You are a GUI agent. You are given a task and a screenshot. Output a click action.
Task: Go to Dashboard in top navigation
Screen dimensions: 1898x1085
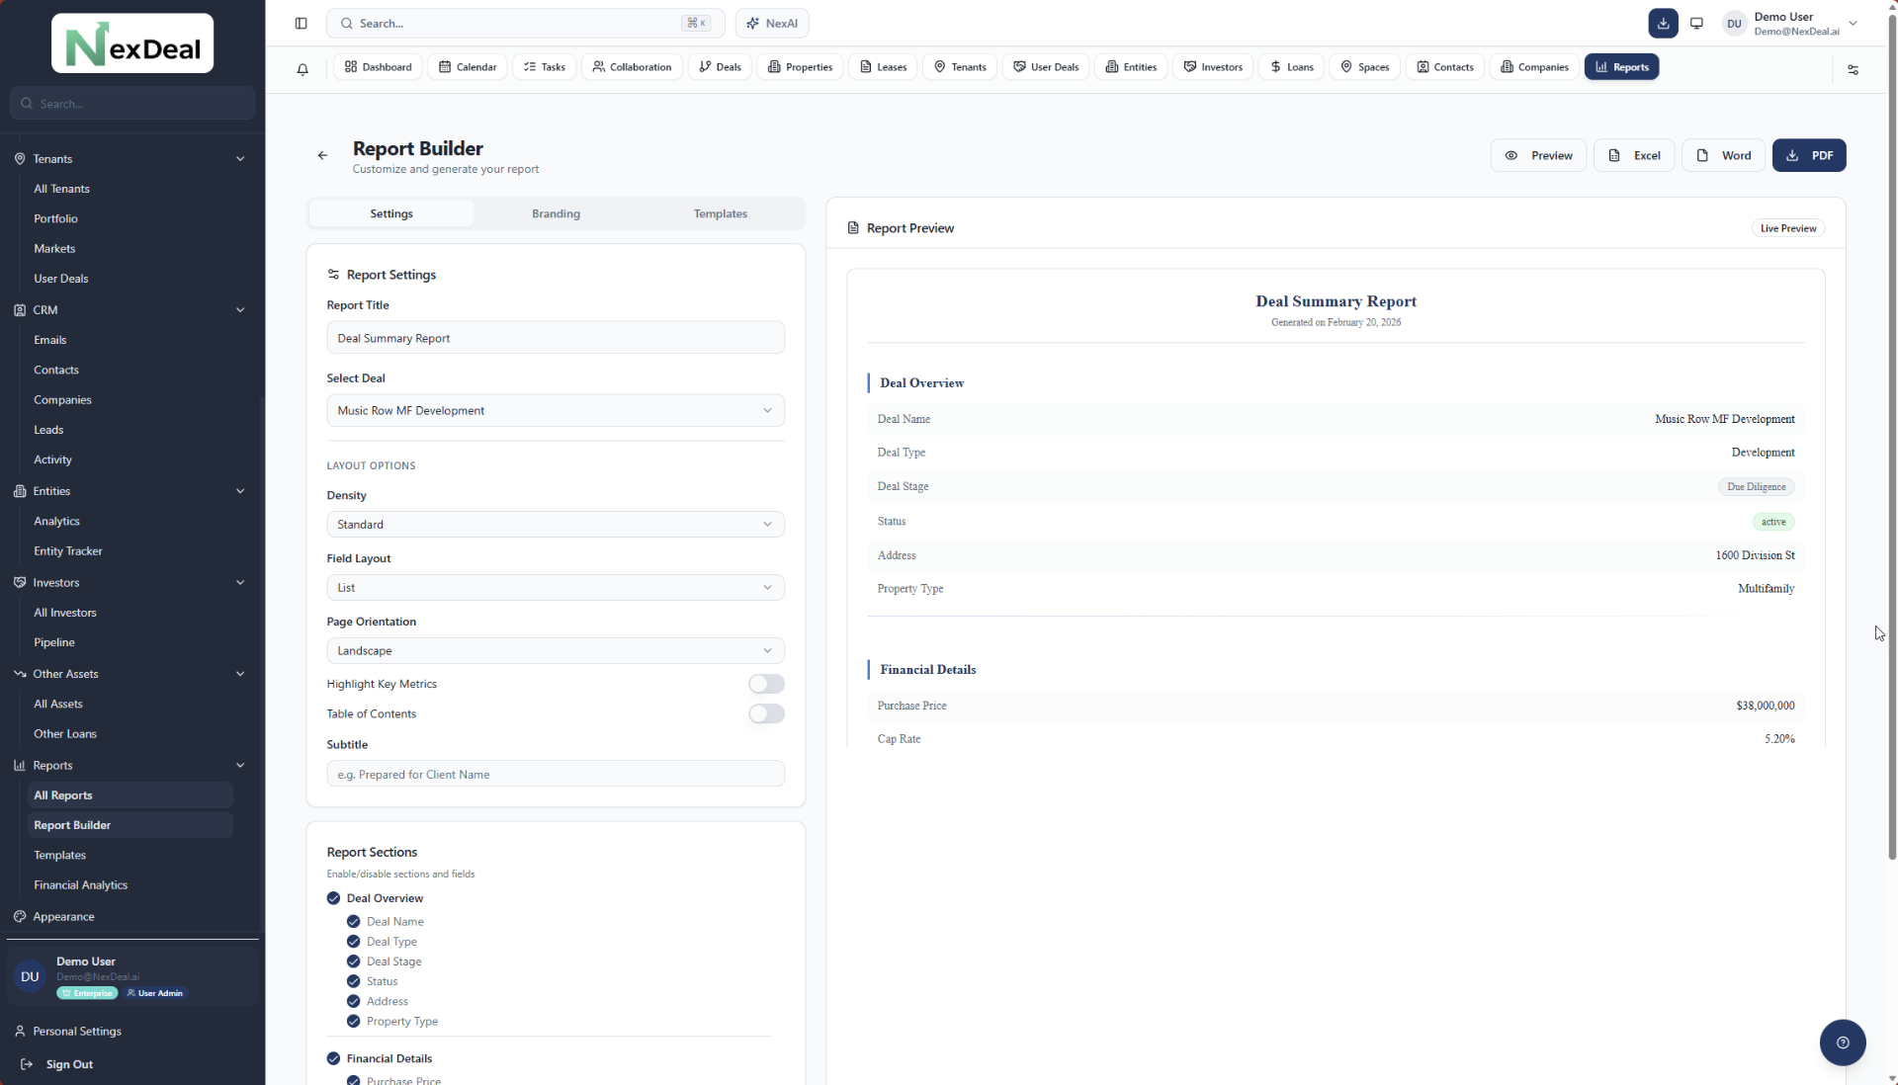(379, 66)
